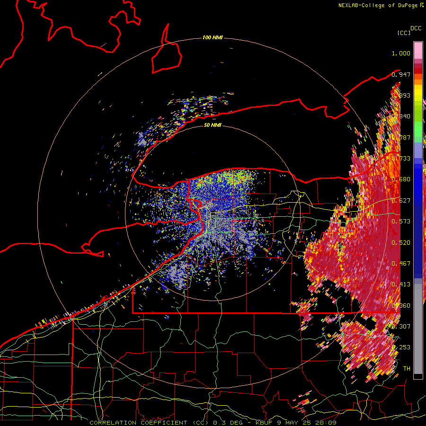The height and width of the screenshot is (426, 426).
Task: Click the 0.573 scale value
Action: pos(401,222)
